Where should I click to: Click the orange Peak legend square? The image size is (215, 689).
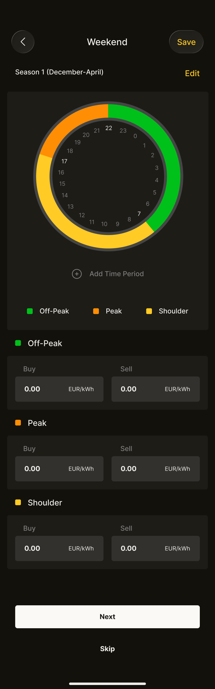point(96,311)
